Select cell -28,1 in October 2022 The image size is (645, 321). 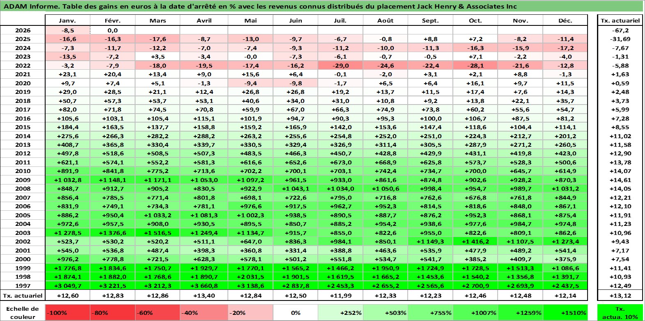click(x=475, y=66)
